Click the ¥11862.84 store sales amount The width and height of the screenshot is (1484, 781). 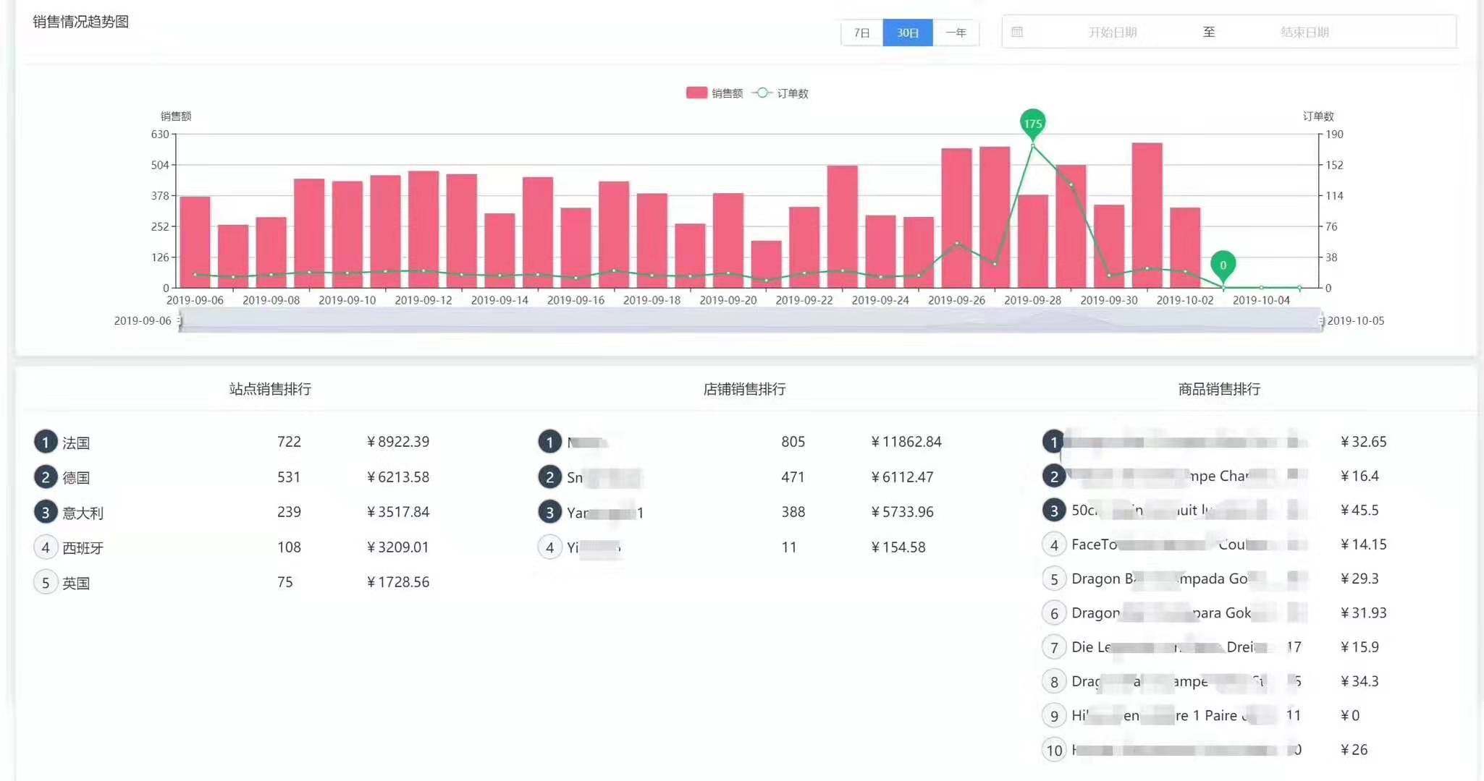point(906,442)
